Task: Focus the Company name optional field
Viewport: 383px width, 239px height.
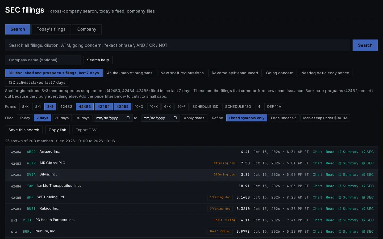Action: (43, 60)
